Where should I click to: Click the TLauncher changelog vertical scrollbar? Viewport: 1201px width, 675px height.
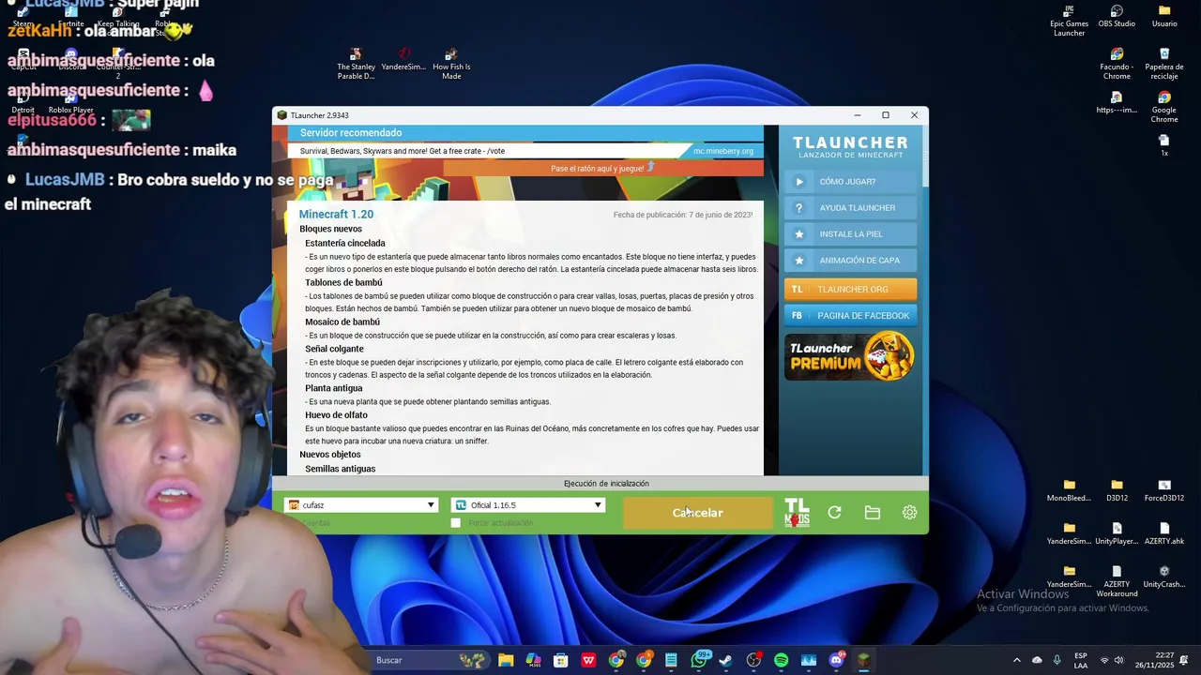point(924,300)
